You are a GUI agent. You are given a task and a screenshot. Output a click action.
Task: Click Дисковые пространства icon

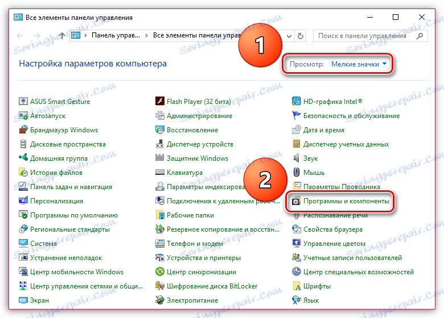coord(23,144)
